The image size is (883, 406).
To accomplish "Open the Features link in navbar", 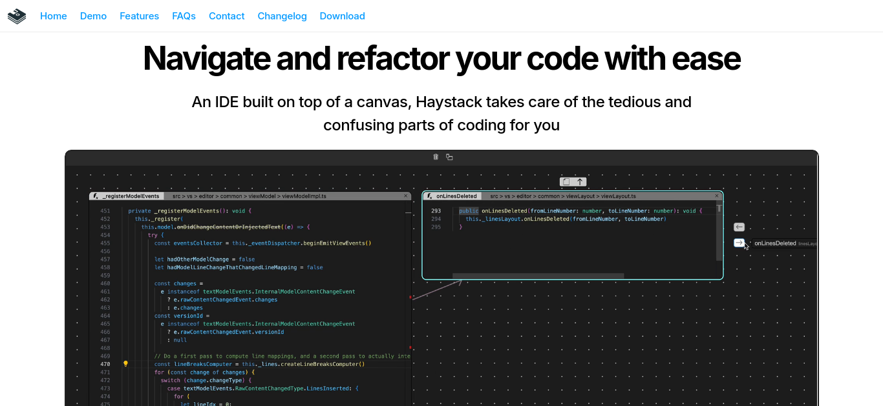I will (139, 16).
